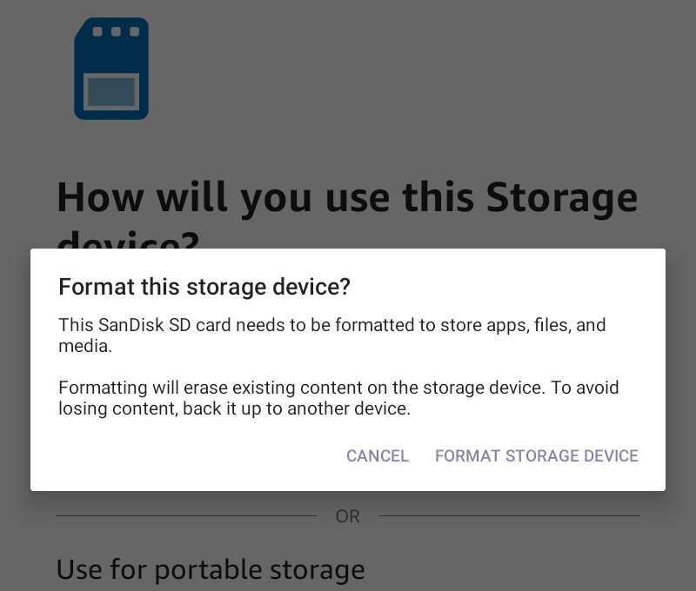Tap CANCEL to keep existing SD card content
This screenshot has width=696, height=591.
(378, 455)
